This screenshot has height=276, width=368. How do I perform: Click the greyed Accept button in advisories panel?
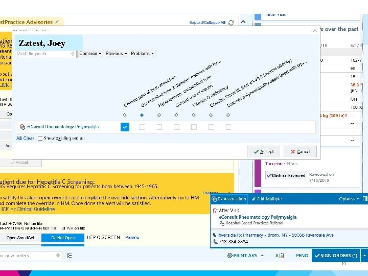[20, 163]
